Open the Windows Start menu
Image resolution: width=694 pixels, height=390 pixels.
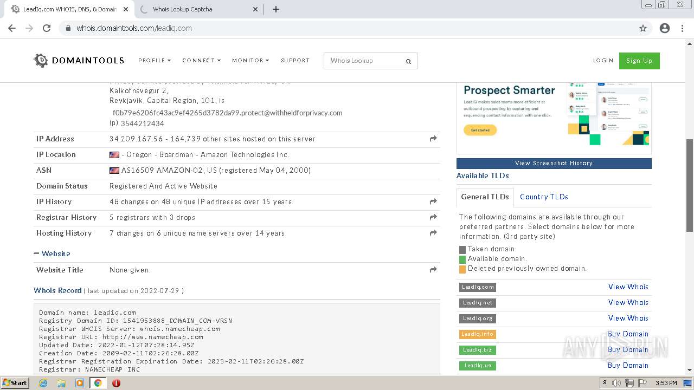click(15, 383)
